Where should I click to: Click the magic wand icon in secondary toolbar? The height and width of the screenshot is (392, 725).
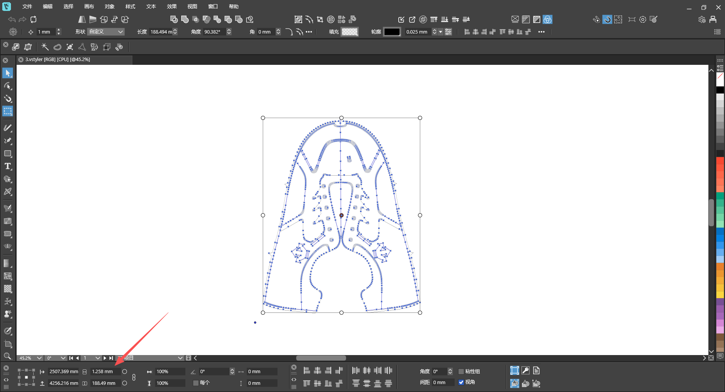coord(45,47)
